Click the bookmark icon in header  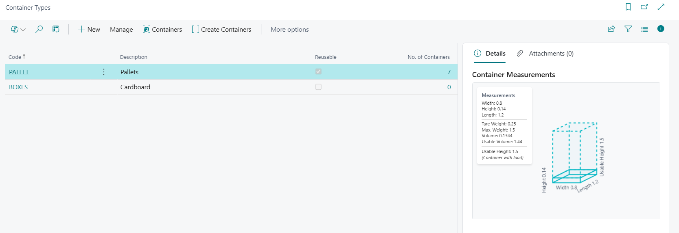[628, 7]
